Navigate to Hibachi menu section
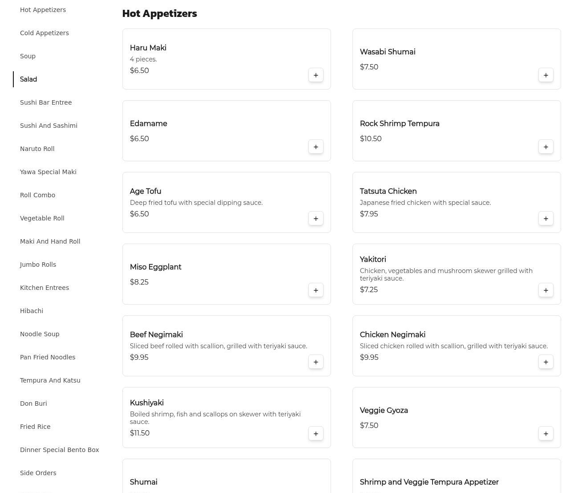 32,311
